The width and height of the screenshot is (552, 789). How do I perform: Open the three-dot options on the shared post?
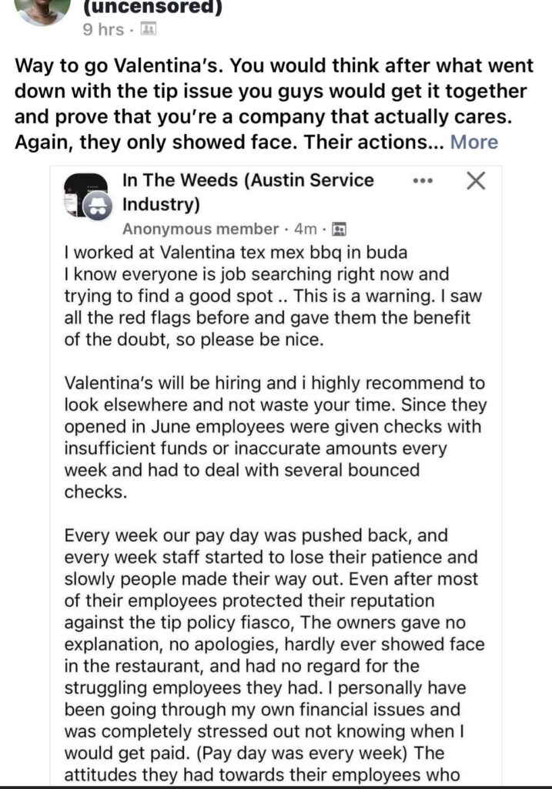tap(423, 182)
